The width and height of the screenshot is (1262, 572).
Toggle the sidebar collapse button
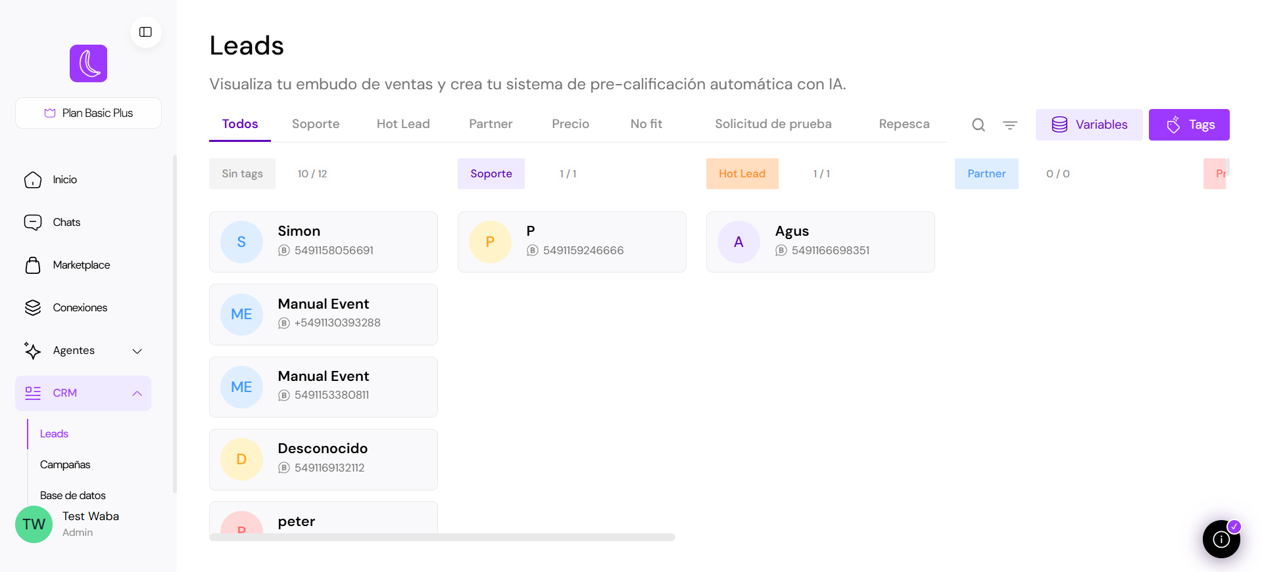(x=145, y=32)
